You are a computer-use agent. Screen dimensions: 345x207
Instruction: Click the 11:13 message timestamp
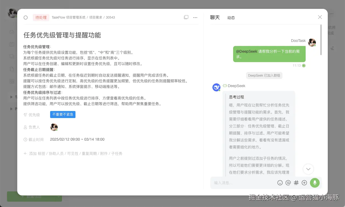tap(296, 66)
